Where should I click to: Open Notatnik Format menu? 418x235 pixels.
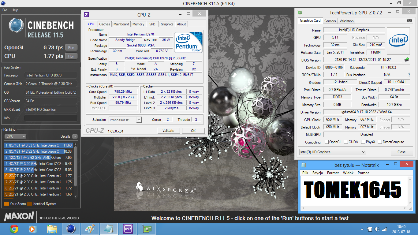pyautogui.click(x=333, y=173)
